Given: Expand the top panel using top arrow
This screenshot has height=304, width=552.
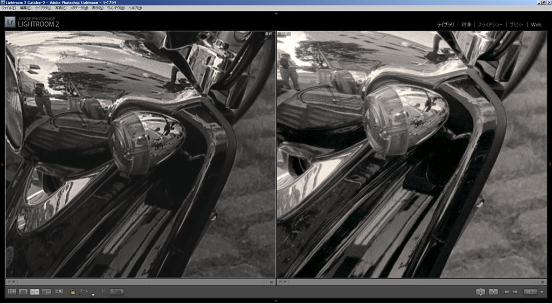Looking at the screenshot, I should click(276, 13).
